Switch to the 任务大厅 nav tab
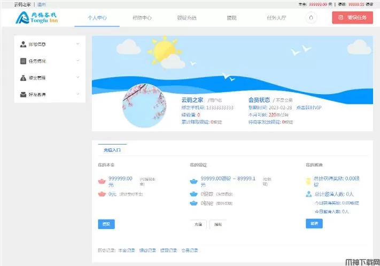This screenshot has height=266, width=380. click(276, 18)
